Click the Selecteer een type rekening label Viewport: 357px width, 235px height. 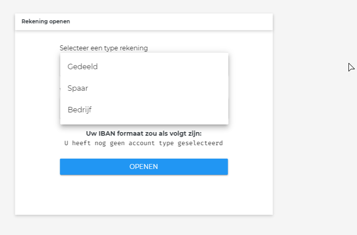coord(104,48)
